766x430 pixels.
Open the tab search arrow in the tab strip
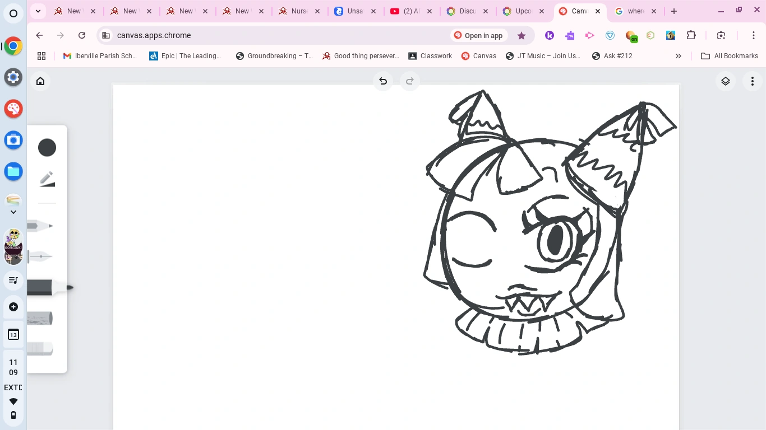[38, 11]
